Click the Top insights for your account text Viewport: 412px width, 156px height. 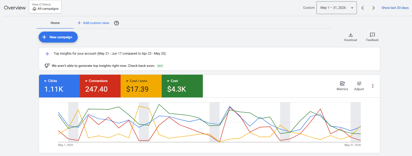(110, 54)
